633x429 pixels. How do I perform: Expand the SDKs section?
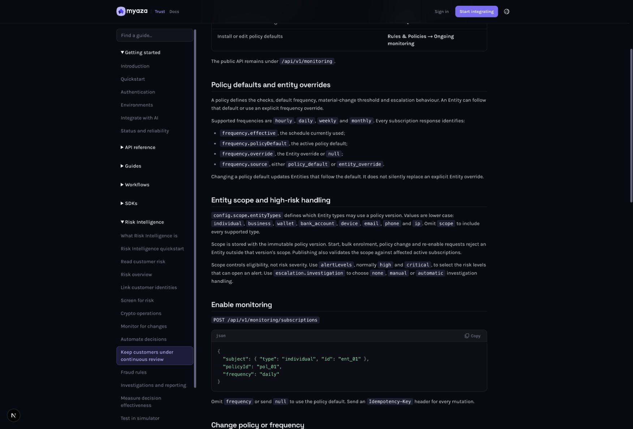[122, 203]
